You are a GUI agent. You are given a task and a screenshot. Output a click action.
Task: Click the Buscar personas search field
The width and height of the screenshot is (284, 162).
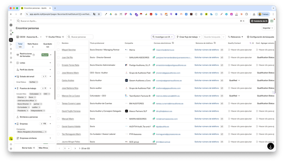[x=80, y=37]
